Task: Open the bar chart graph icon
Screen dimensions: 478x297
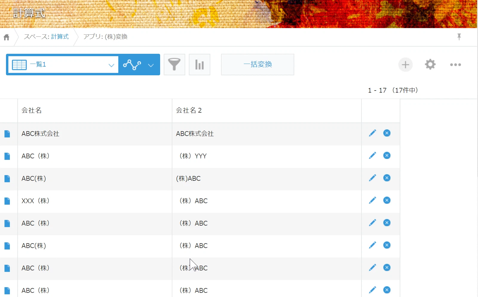Action: 200,65
